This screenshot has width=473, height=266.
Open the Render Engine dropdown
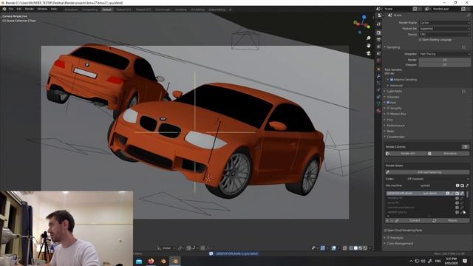tap(444, 23)
